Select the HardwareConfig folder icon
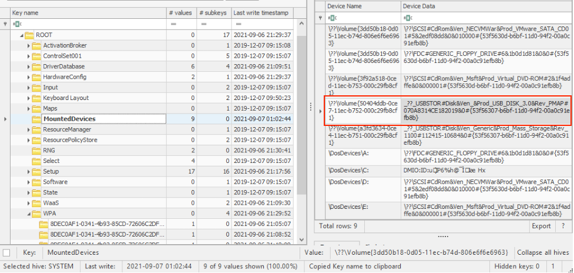Image resolution: width=574 pixels, height=273 pixels. [x=36, y=77]
